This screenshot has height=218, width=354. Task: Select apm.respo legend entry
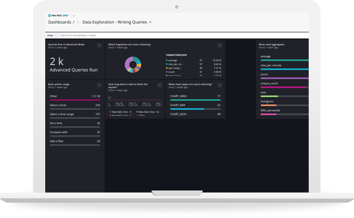[x=194, y=68]
